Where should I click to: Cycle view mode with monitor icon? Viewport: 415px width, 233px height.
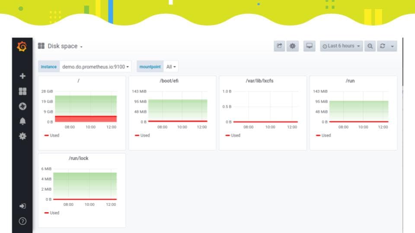pos(309,46)
